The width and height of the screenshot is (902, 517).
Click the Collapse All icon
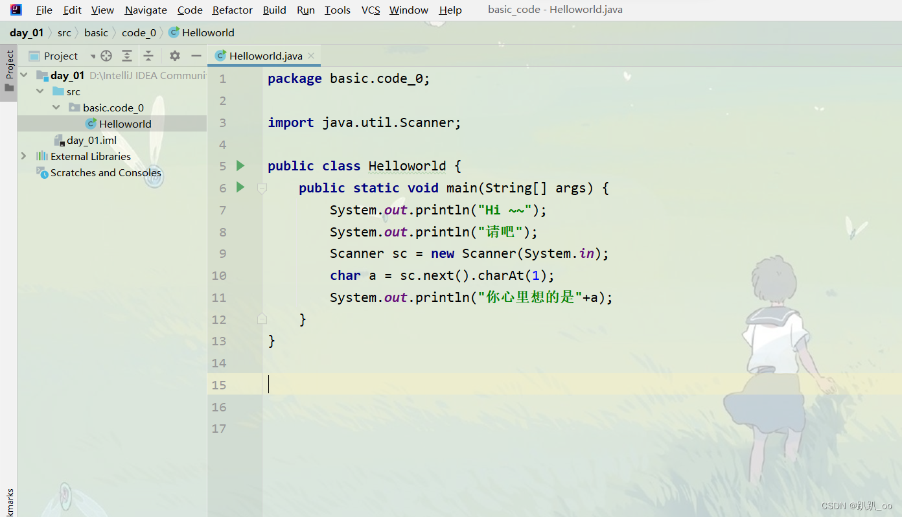pos(148,56)
